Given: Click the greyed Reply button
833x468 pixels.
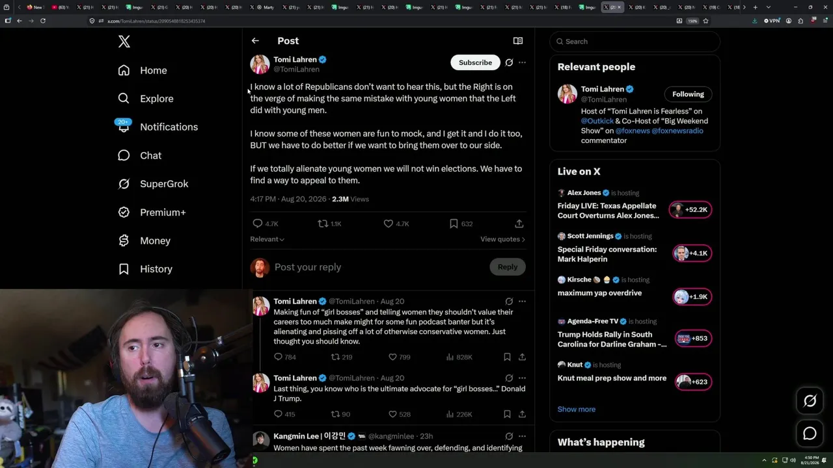Looking at the screenshot, I should coord(508,267).
